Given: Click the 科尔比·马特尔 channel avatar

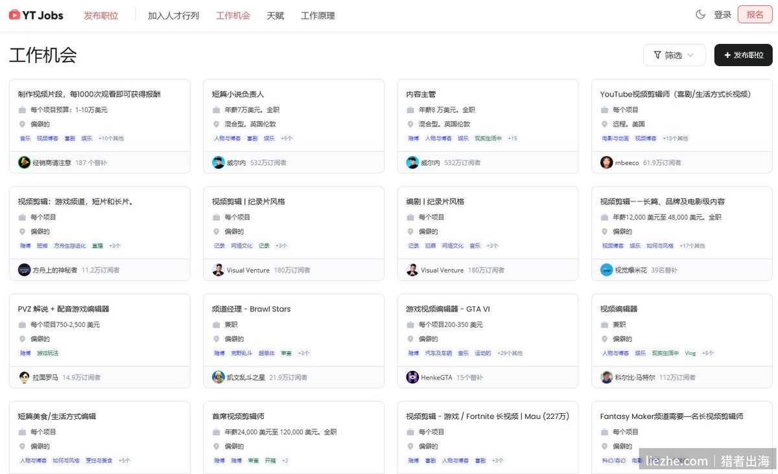Looking at the screenshot, I should point(607,378).
